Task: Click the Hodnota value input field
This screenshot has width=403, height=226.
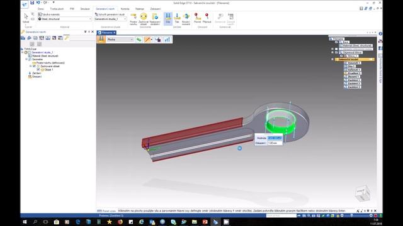Action: click(x=275, y=138)
